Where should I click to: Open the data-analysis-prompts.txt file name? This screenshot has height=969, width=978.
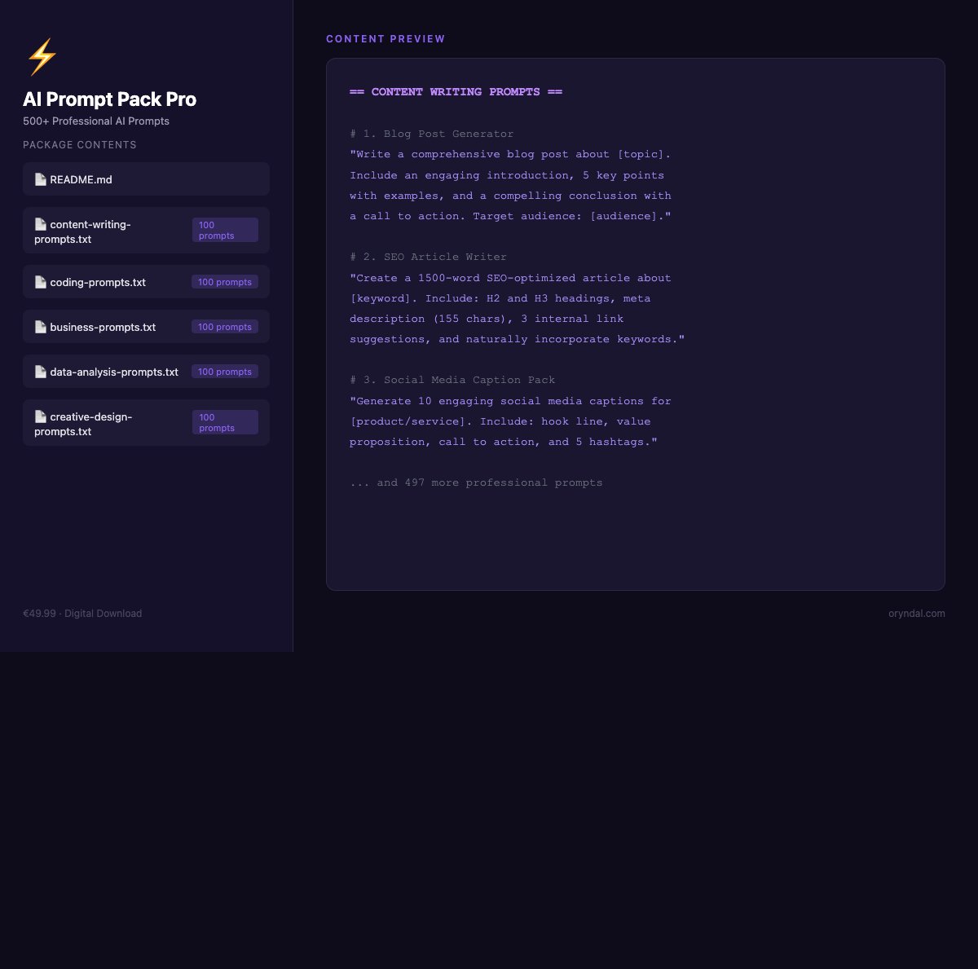(x=114, y=372)
